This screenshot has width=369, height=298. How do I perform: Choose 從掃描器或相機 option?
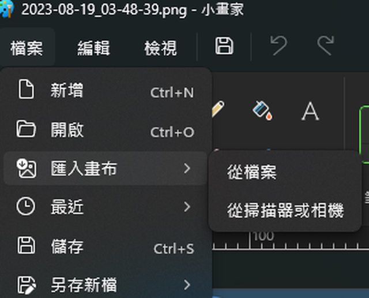pyautogui.click(x=285, y=210)
